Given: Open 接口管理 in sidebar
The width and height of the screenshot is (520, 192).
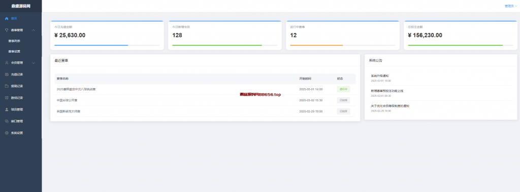Looking at the screenshot, I should [x=21, y=121].
